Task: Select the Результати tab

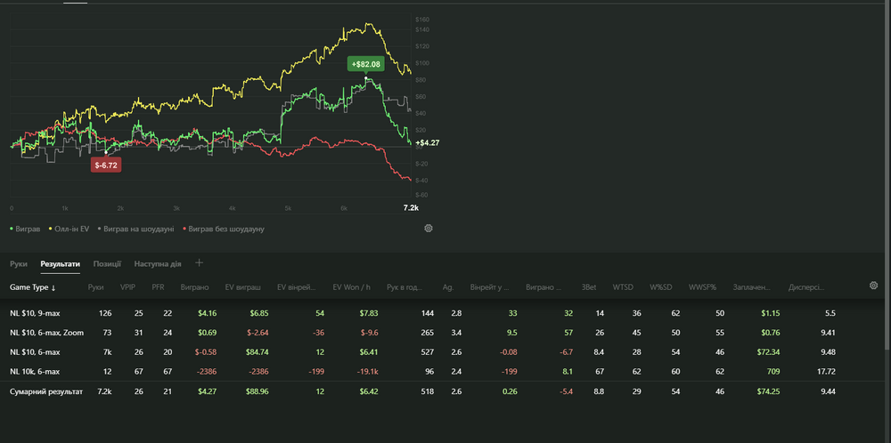Action: pyautogui.click(x=60, y=264)
